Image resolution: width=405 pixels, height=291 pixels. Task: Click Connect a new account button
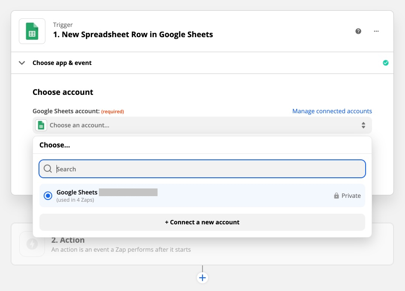202,222
